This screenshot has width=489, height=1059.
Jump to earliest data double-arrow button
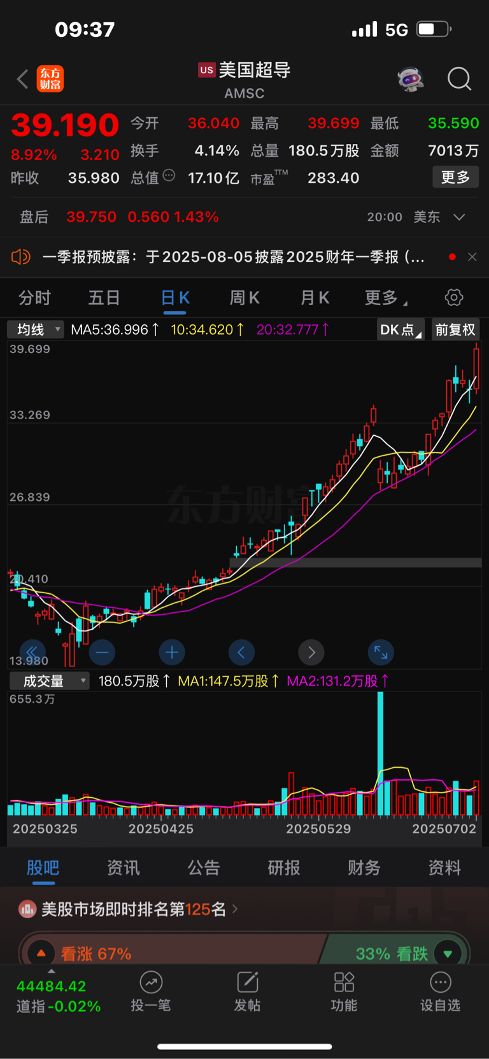point(32,652)
